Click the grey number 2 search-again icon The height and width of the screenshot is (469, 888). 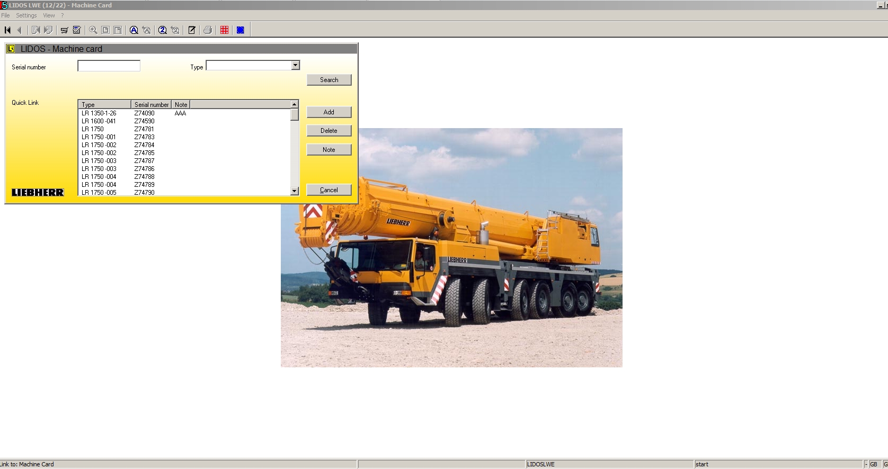point(175,30)
